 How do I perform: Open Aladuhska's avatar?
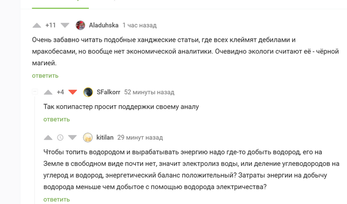81,25
